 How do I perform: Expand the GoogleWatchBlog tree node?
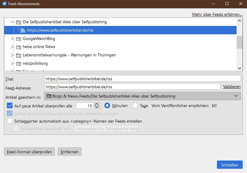pyautogui.click(x=12, y=39)
